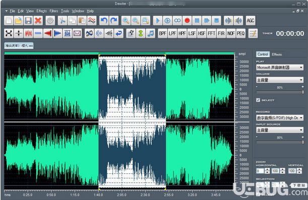Click the amplify icon with crossed arrows

9,33
